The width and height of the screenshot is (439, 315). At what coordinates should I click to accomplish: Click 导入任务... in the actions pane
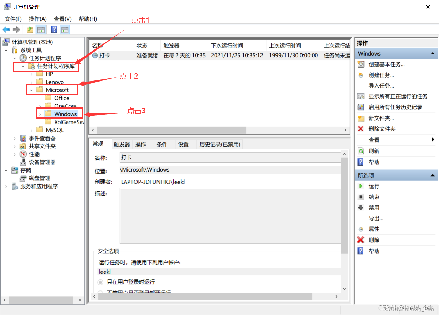click(x=381, y=86)
